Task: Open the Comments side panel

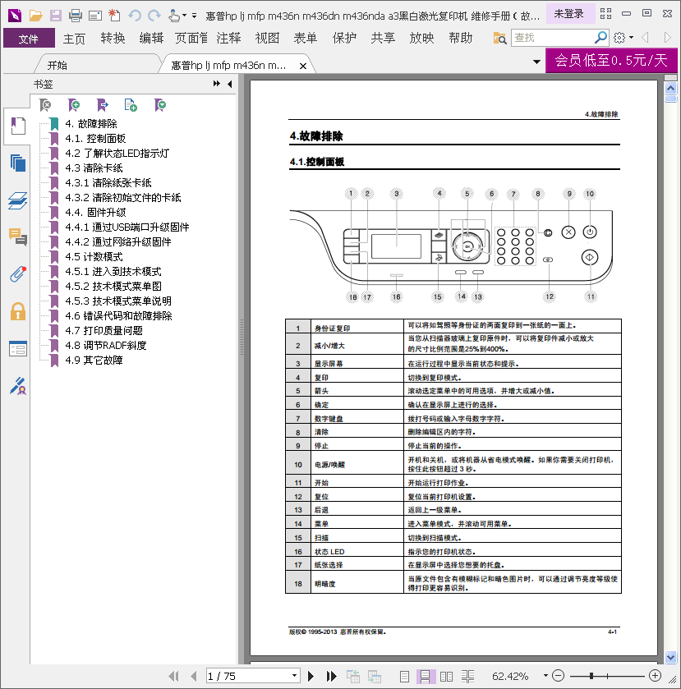Action: coord(18,237)
